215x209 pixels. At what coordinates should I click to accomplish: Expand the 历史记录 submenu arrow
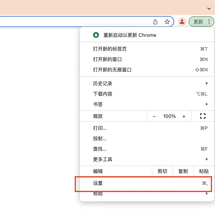[x=207, y=83]
